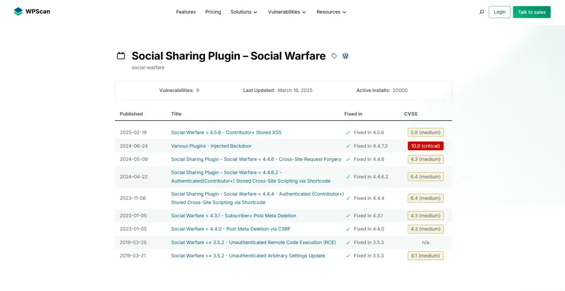Click the checkmark beside Fixed in 4.4.7.3
The height and width of the screenshot is (291, 565).
pyautogui.click(x=348, y=146)
